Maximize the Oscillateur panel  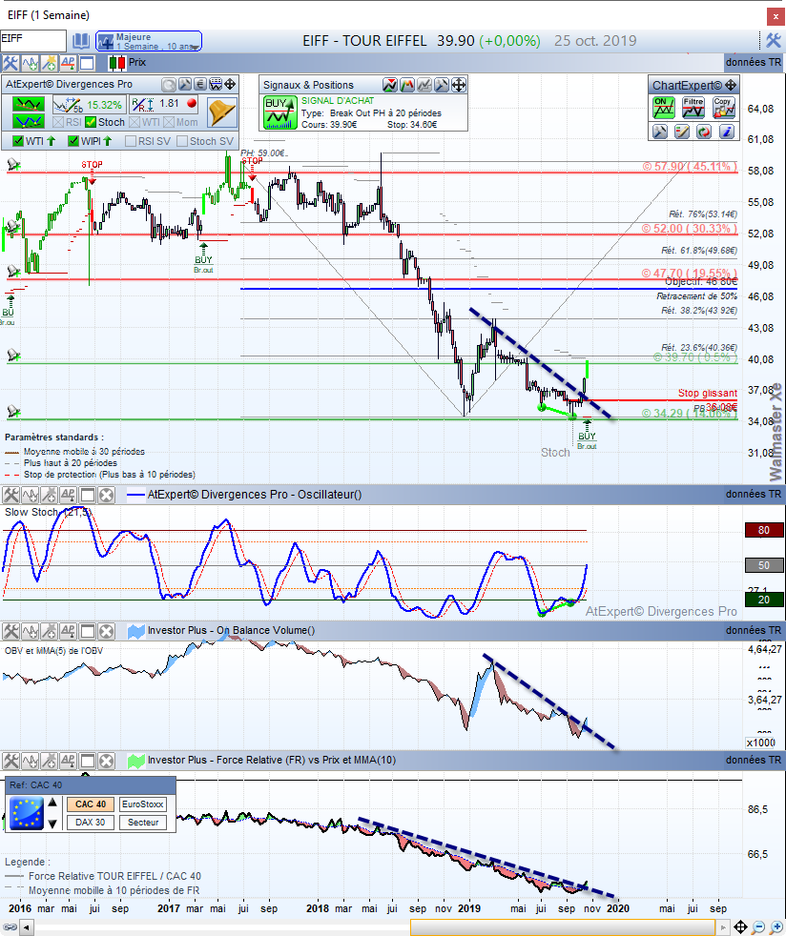click(x=87, y=495)
